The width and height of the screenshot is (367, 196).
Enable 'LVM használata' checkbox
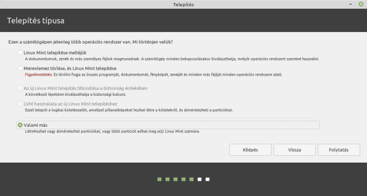(x=20, y=103)
